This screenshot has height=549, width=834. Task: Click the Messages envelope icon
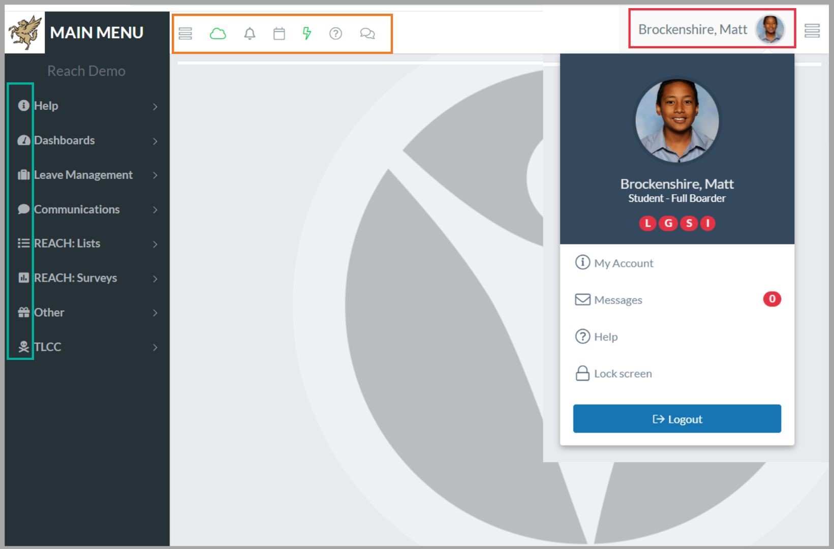[582, 299]
